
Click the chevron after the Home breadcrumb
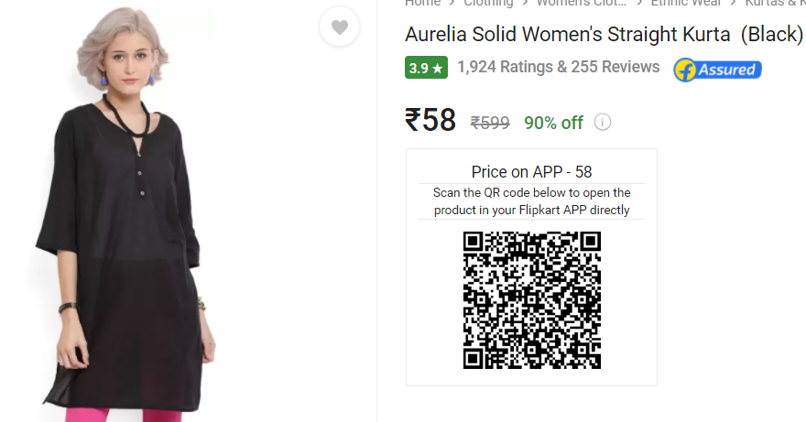pos(452,3)
